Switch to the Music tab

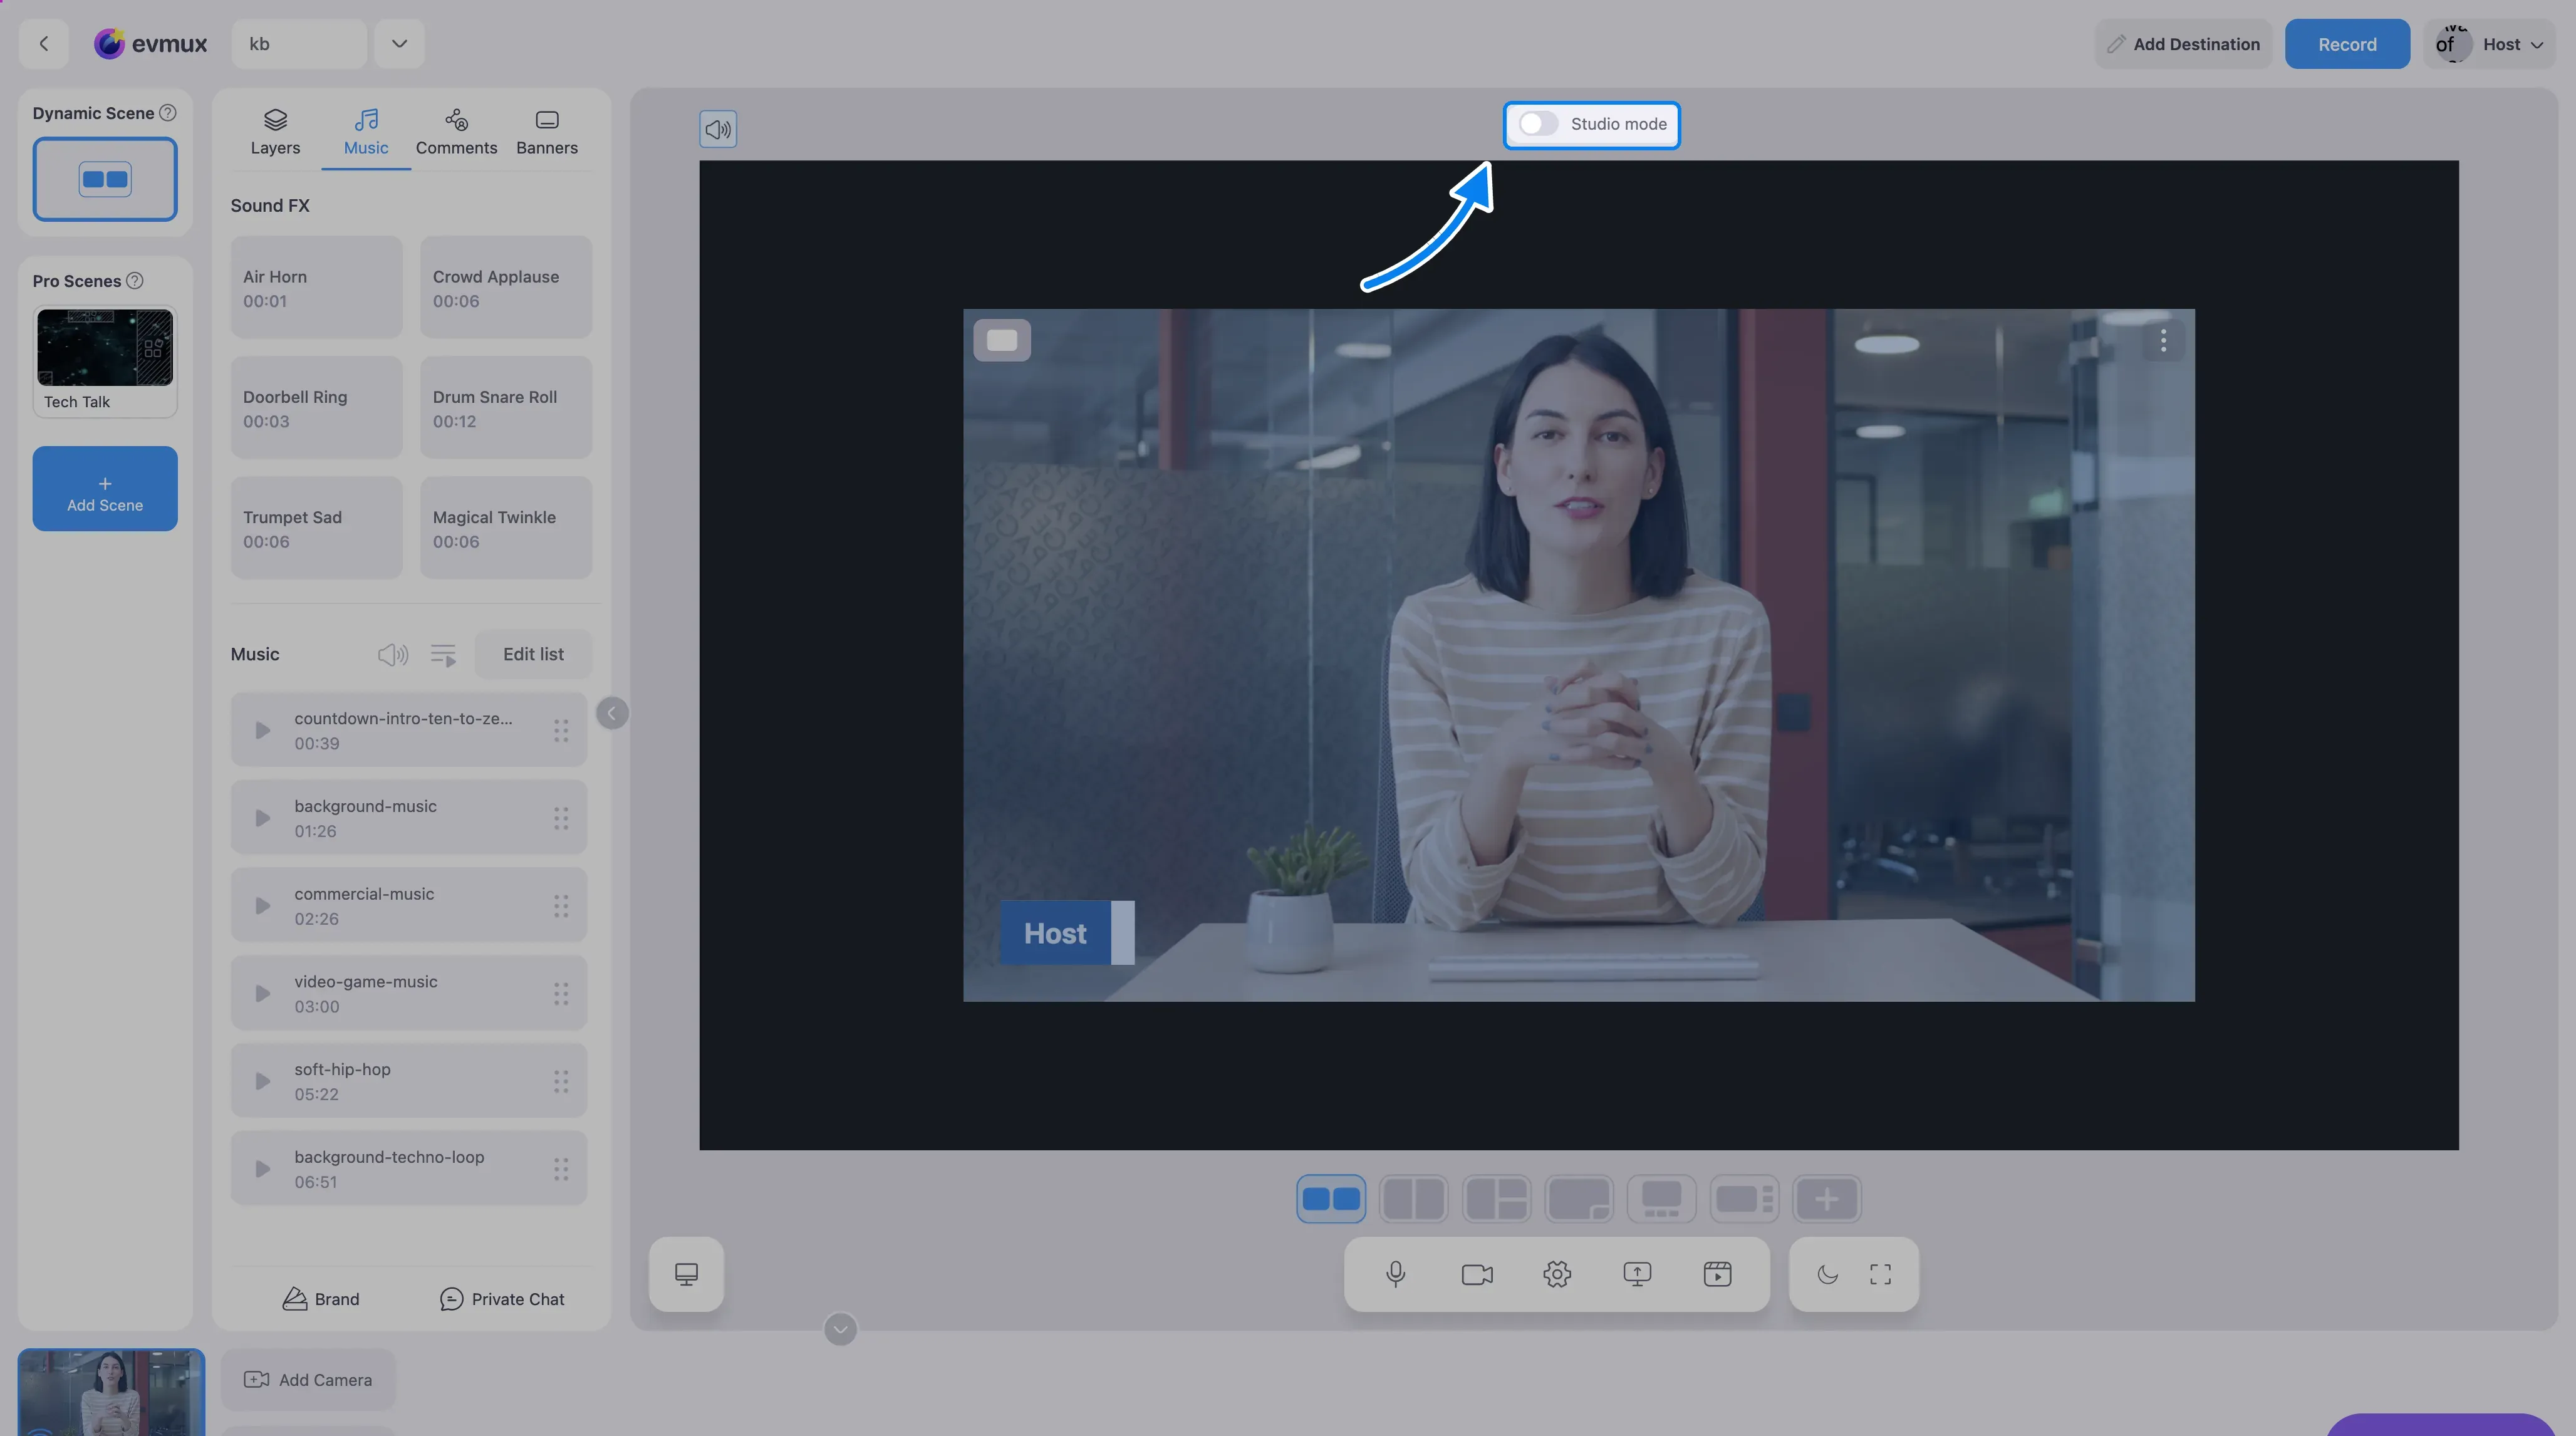pos(366,132)
